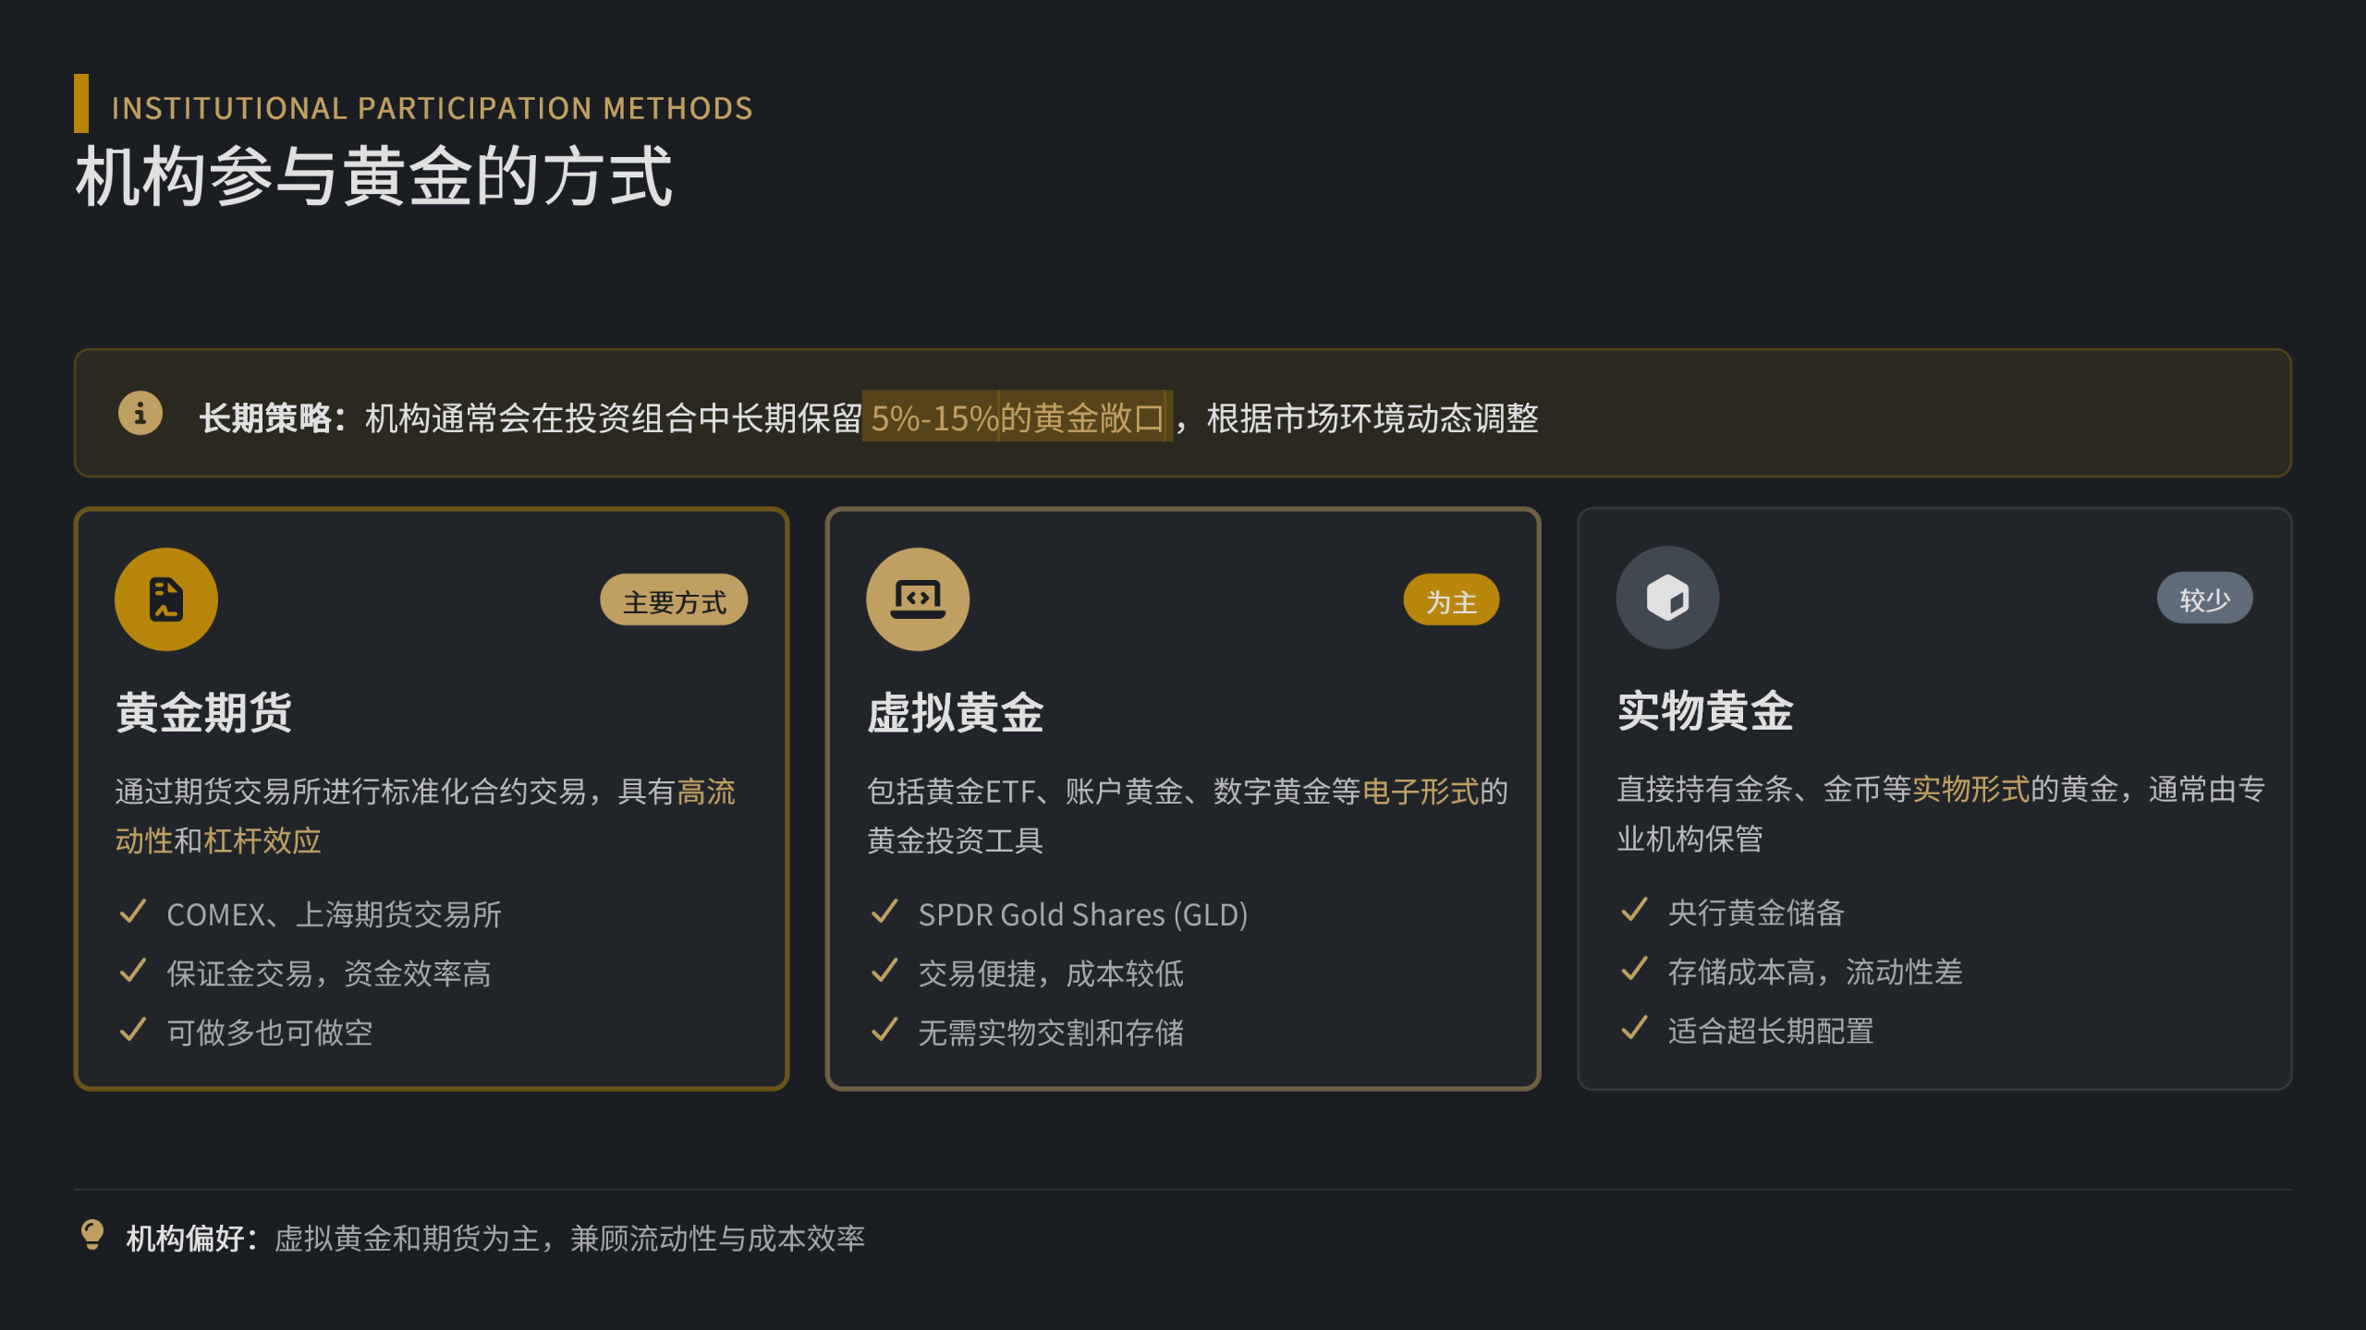Click the checkmark beside COMEX、上海期货交易所
Screen dimensions: 2366x1330
(x=133, y=913)
